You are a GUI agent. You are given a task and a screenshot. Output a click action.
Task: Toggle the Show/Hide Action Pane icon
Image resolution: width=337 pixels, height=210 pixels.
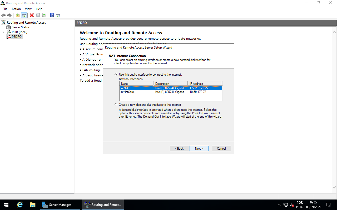[58, 15]
